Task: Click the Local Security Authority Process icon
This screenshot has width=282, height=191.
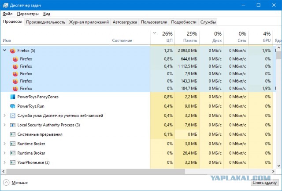Action: coord(13,125)
